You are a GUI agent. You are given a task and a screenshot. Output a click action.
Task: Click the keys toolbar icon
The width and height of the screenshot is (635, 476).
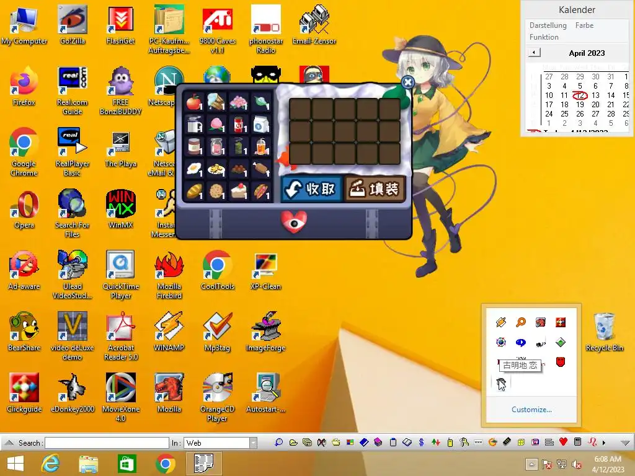[464, 442]
